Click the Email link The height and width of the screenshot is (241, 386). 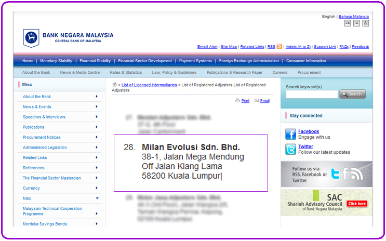pyautogui.click(x=264, y=101)
